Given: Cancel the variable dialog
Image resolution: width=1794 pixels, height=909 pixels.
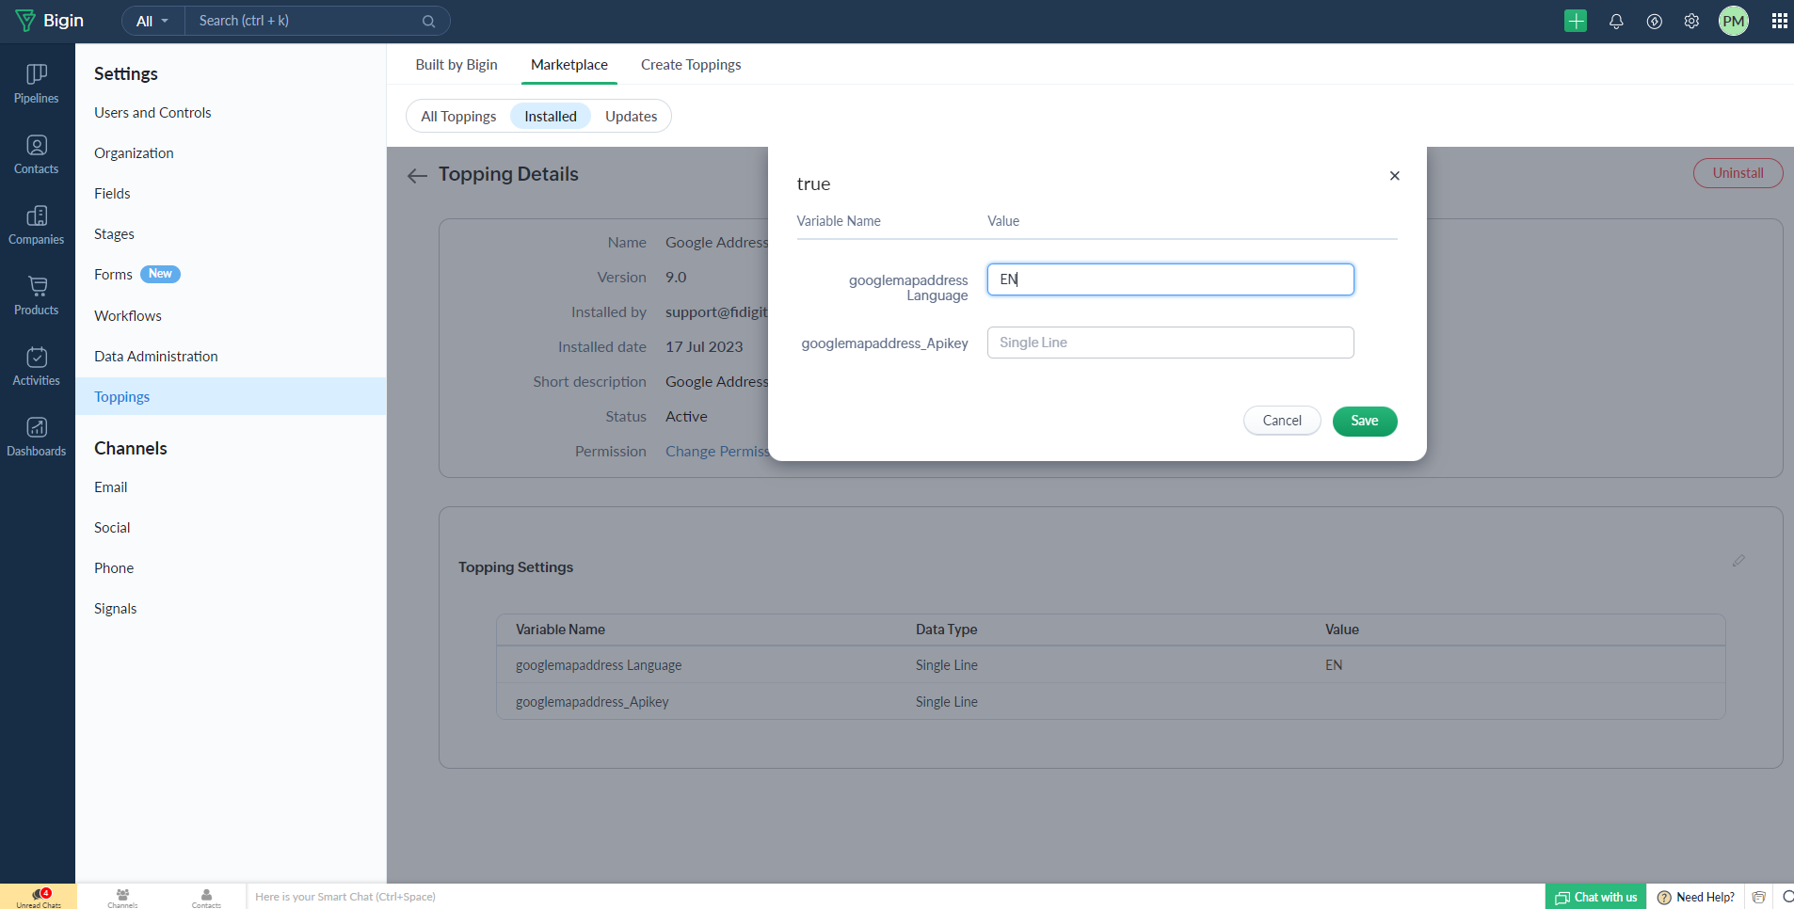Looking at the screenshot, I should pos(1282,421).
